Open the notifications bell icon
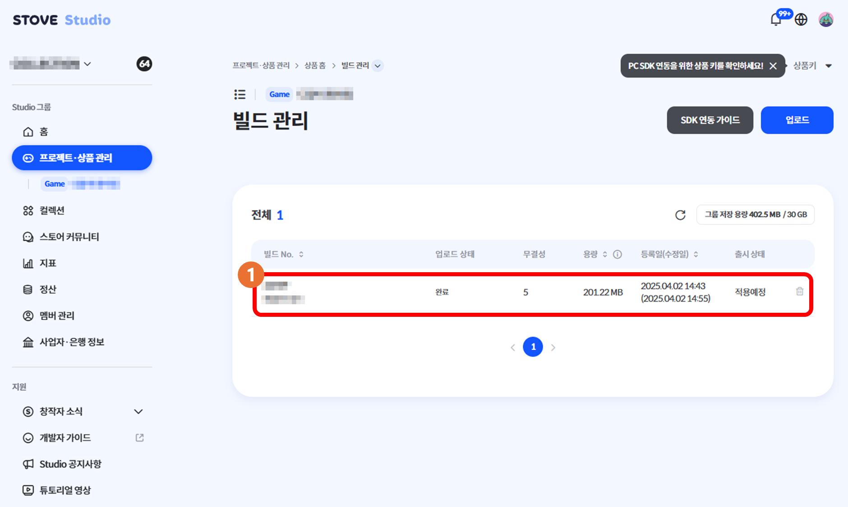Image resolution: width=848 pixels, height=507 pixels. click(776, 19)
